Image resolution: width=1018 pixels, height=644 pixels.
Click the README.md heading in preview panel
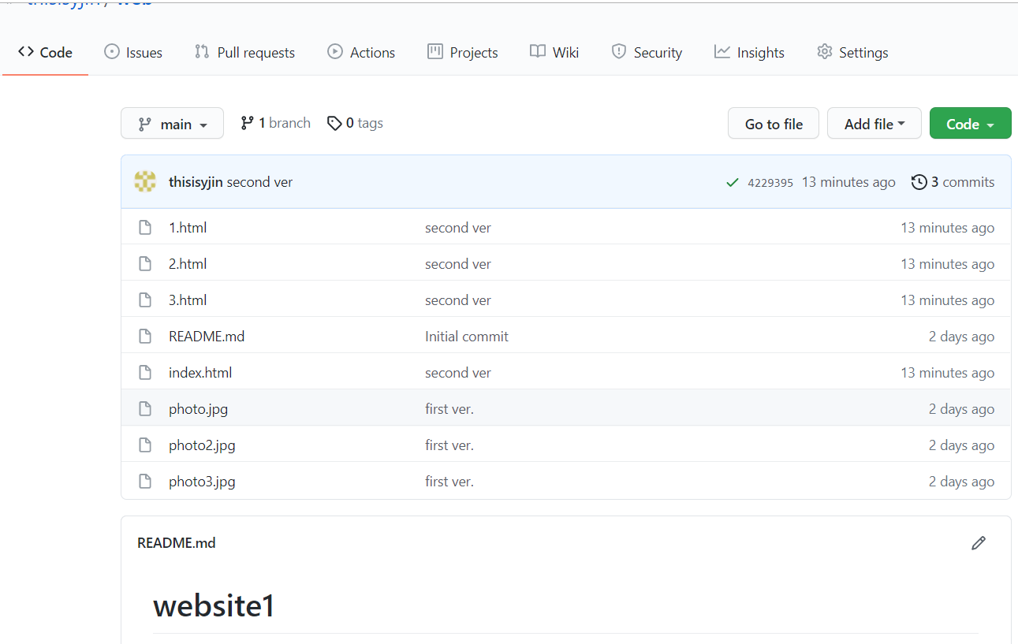[x=177, y=543]
